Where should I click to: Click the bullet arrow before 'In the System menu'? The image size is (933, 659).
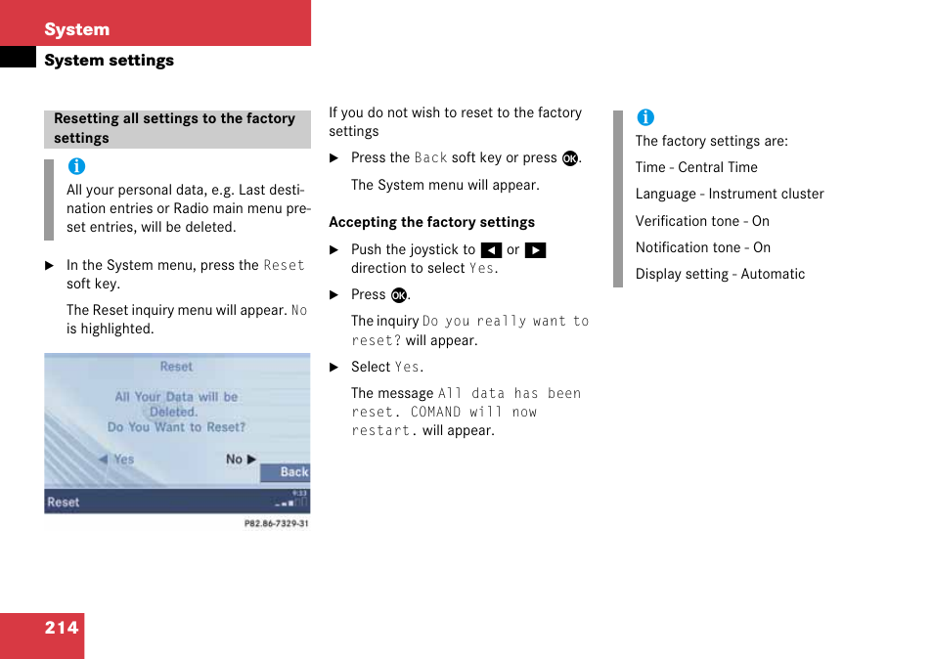pos(50,266)
